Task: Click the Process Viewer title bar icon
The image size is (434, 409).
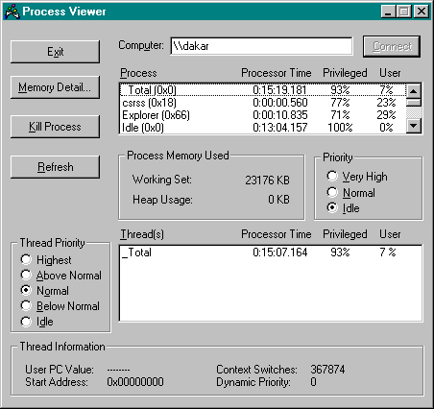Action: coord(12,12)
